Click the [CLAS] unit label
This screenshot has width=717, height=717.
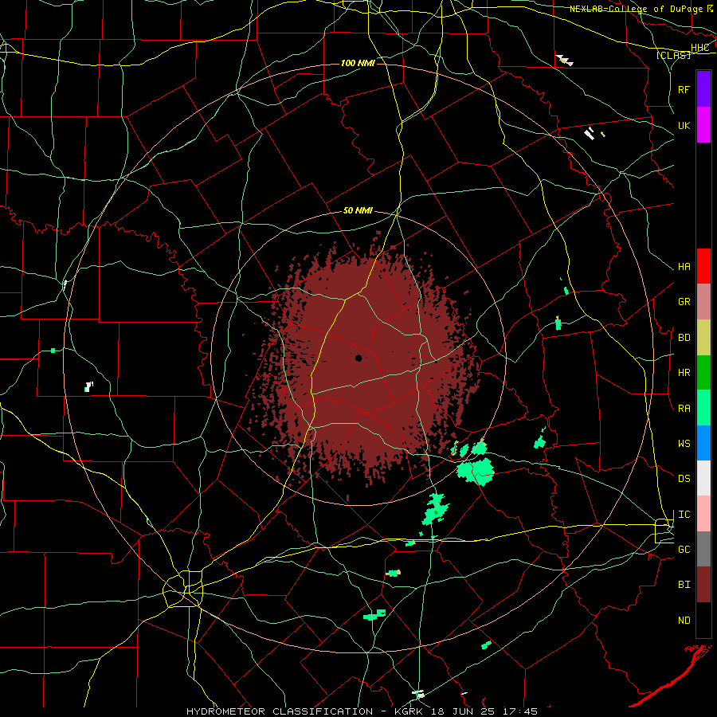[673, 56]
